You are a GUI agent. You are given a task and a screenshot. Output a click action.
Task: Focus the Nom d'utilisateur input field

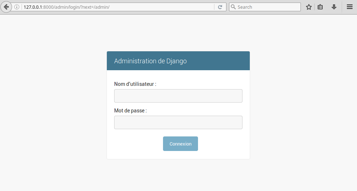[x=178, y=96]
